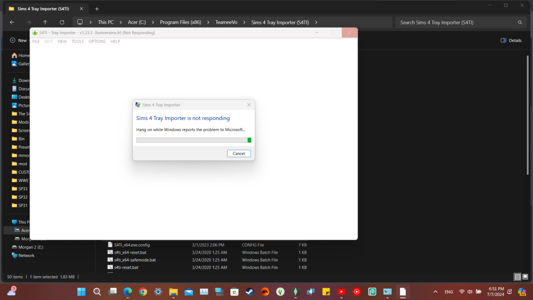
Task: Open Home in the Explorer sidebar
Action: 20,55
